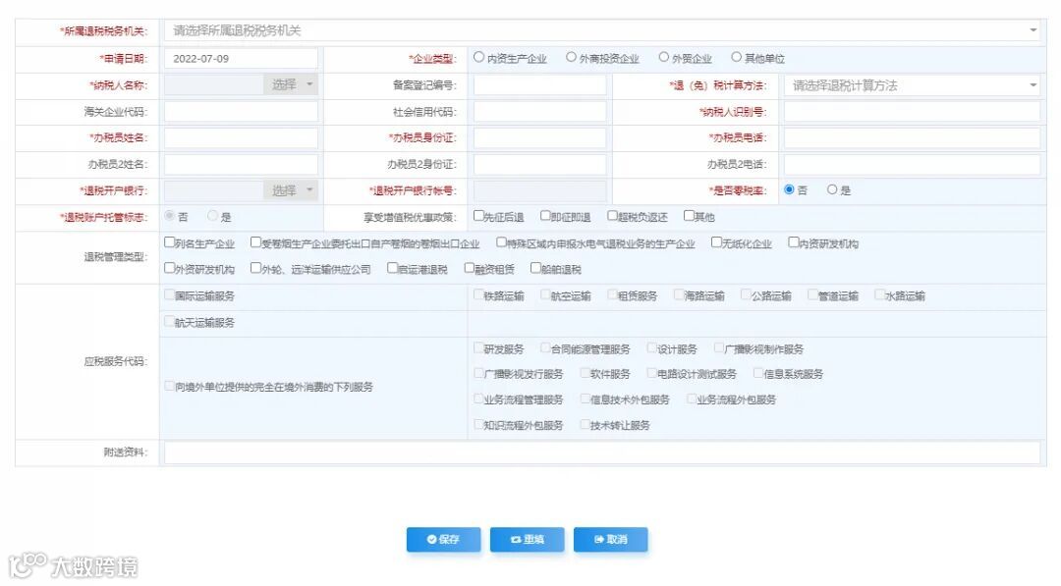Check the 即征即退 checkbox
Viewport: 1061px width, 586px height.
coord(545,216)
